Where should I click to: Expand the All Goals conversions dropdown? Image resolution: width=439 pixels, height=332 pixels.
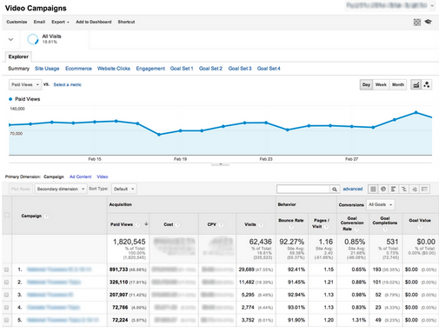381,204
